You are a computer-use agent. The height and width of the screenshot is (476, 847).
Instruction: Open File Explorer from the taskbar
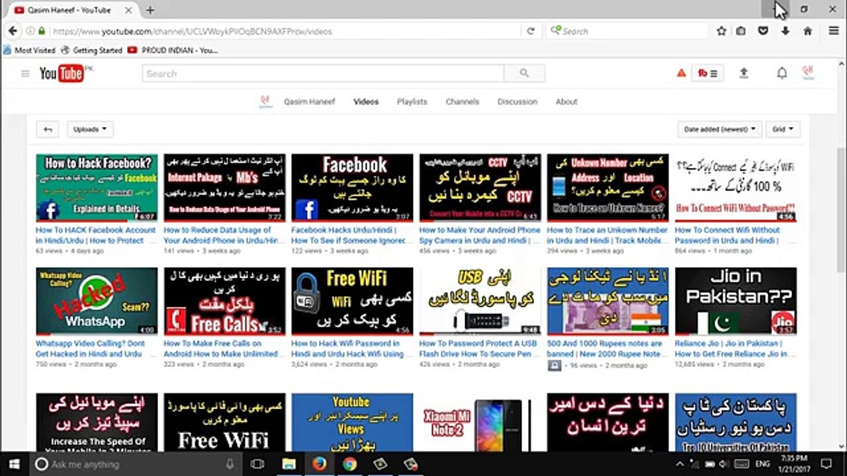pyautogui.click(x=289, y=464)
